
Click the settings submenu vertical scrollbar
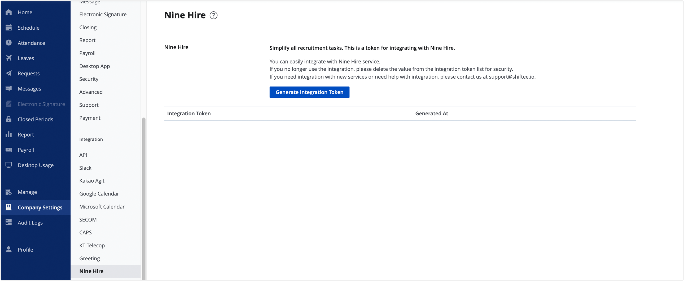click(144, 199)
